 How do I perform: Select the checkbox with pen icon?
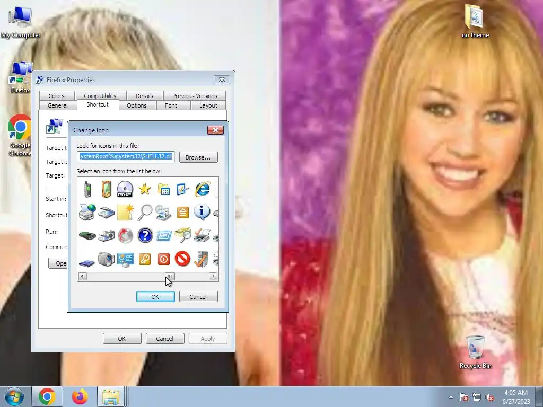[x=182, y=189]
